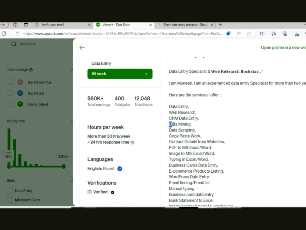
Task: Check the Top Rated checkbox
Action: (10, 93)
